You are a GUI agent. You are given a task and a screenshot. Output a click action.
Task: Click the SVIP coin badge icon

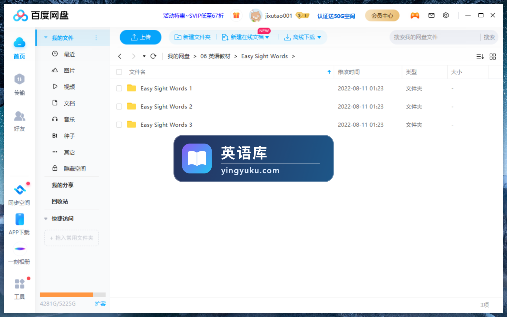coord(302,15)
